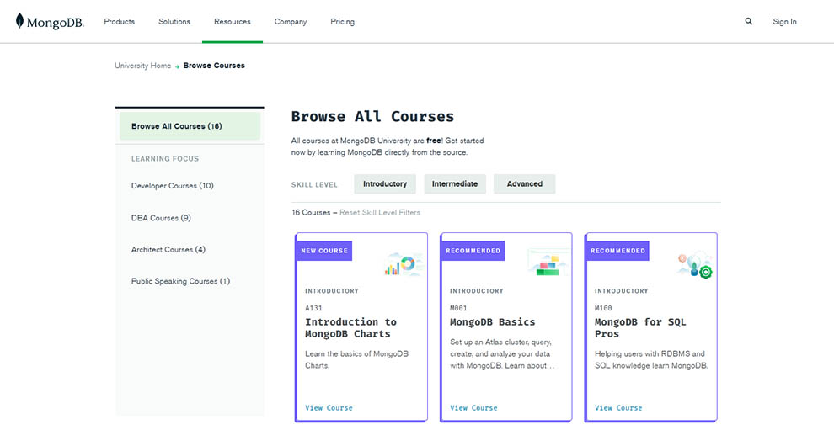Viewport: 834px width, 435px height.
Task: Go back to University Home breadcrumb
Action: (x=143, y=66)
